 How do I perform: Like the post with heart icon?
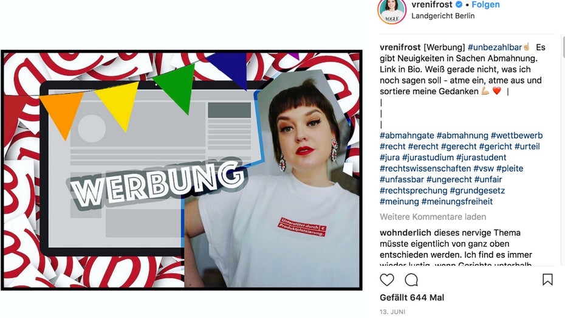click(386, 280)
